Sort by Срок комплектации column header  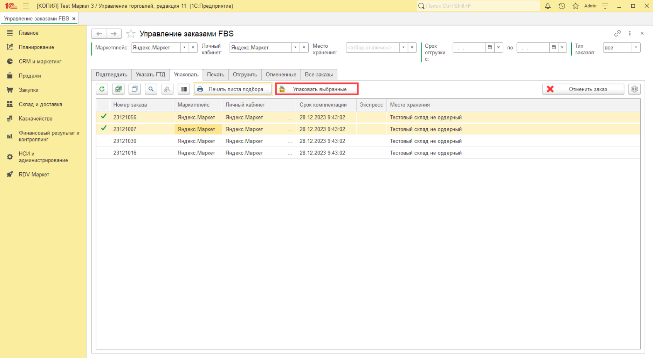pos(326,105)
